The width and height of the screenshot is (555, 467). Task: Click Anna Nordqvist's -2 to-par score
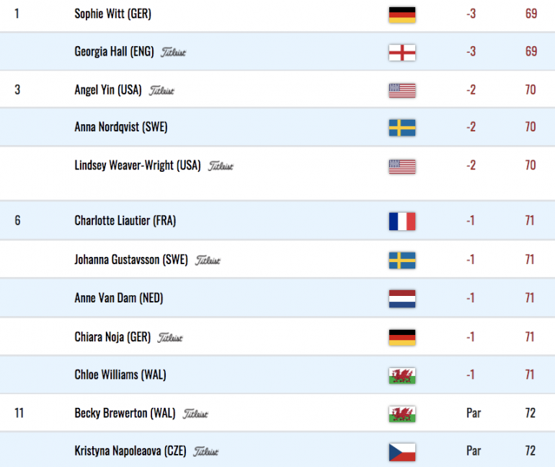pos(471,127)
